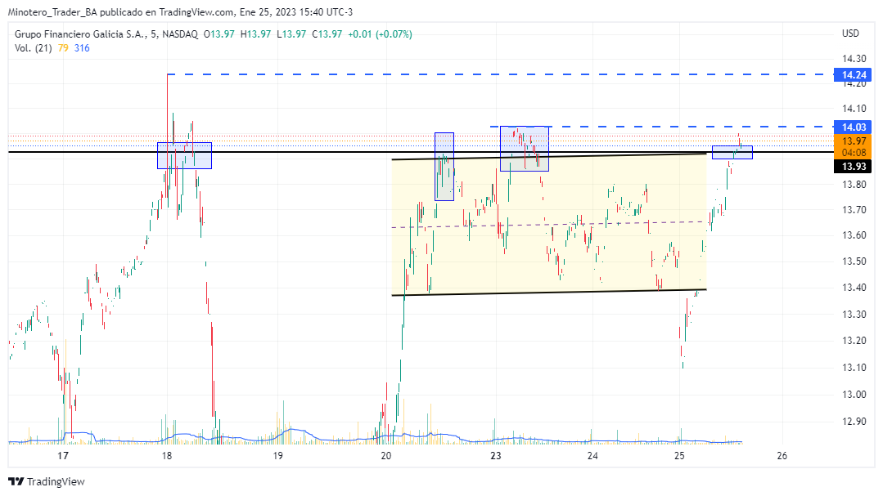Click the black 13.93 price label
Viewport: 883px width, 496px height.
(849, 166)
